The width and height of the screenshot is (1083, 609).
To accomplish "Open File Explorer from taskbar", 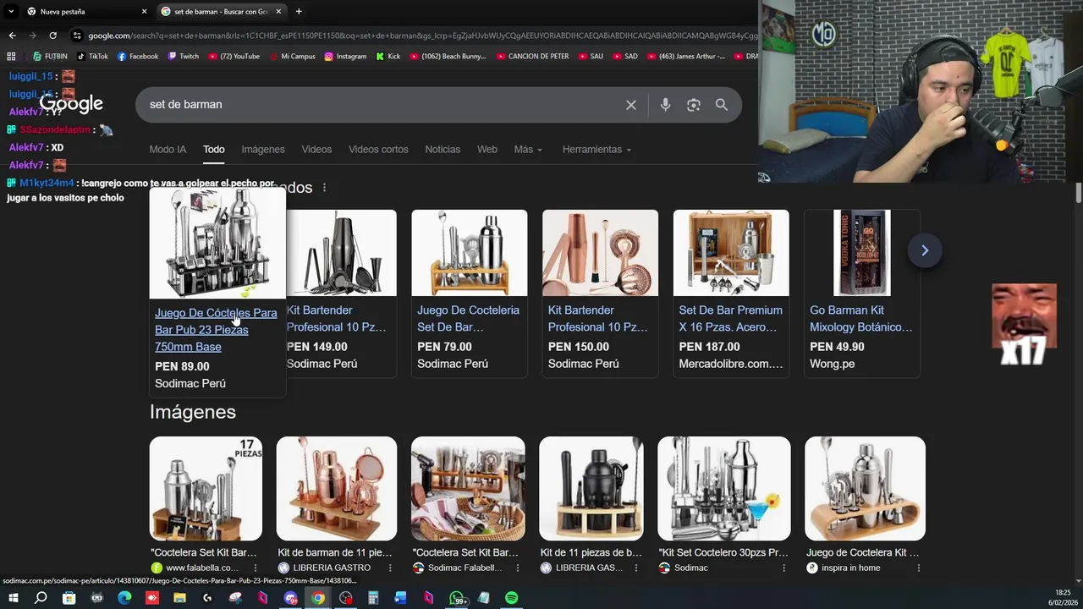I will pos(179,598).
